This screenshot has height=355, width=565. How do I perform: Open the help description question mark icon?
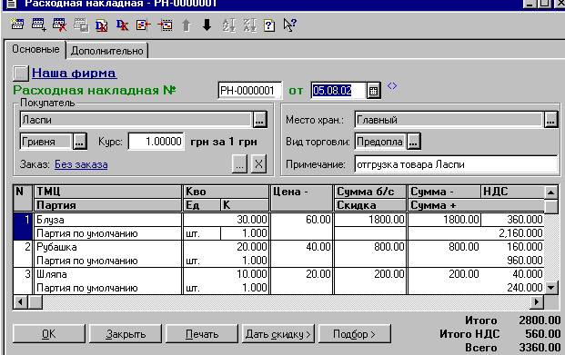[x=269, y=25]
